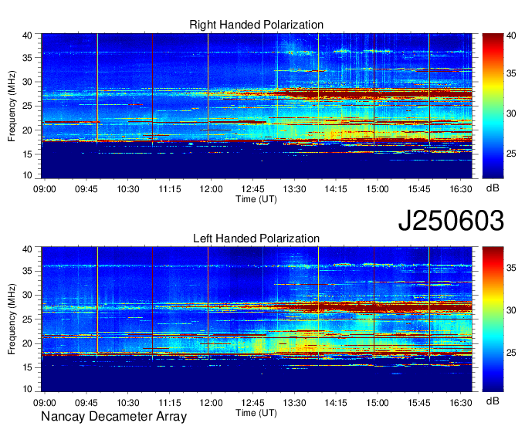Click the "15:45" tick on Left Handed plot
The image size is (525, 426).
click(419, 403)
